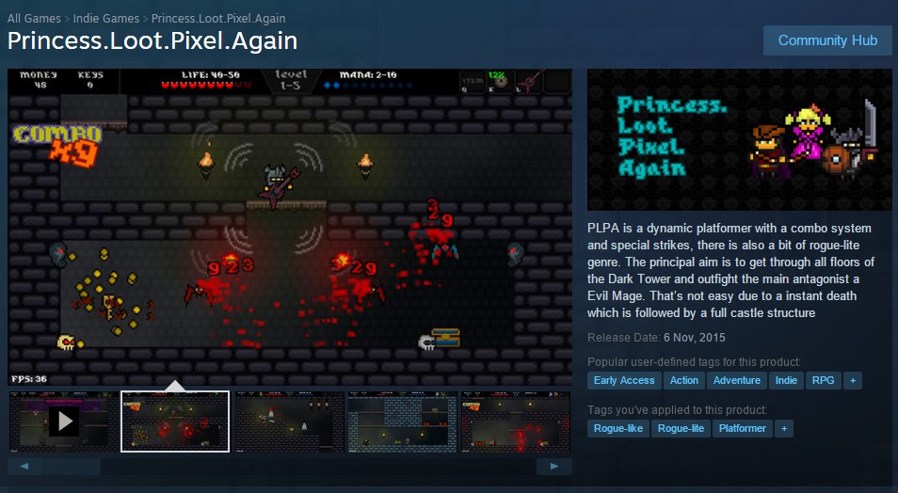Viewport: 898px width, 493px height.
Task: Select the Early Access tag
Action: click(x=624, y=380)
